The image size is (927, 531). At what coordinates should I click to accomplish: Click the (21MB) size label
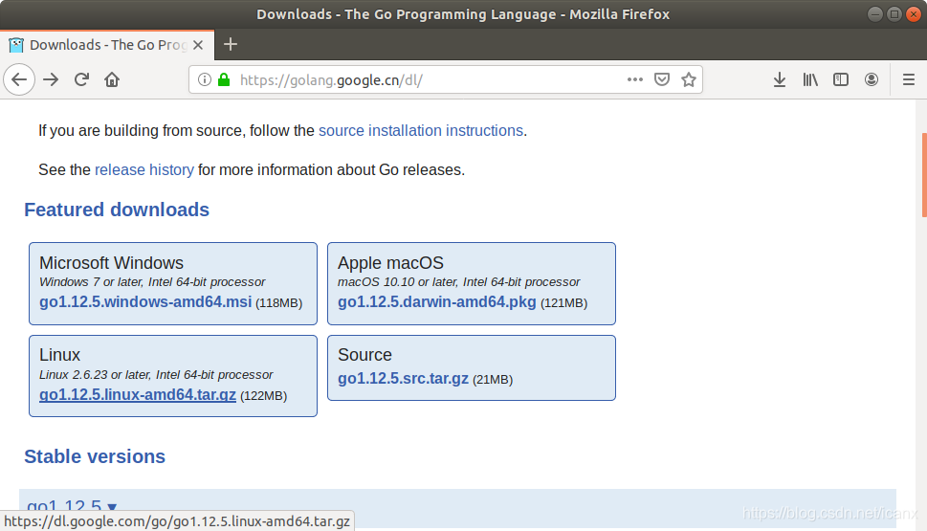(x=493, y=380)
